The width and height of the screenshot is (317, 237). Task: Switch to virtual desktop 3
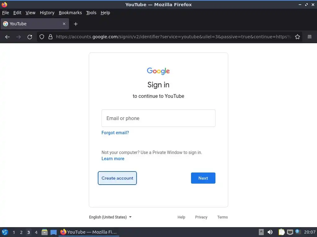pos(28,232)
